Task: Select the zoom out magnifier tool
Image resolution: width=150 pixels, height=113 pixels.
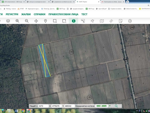Action: [x=27, y=21]
